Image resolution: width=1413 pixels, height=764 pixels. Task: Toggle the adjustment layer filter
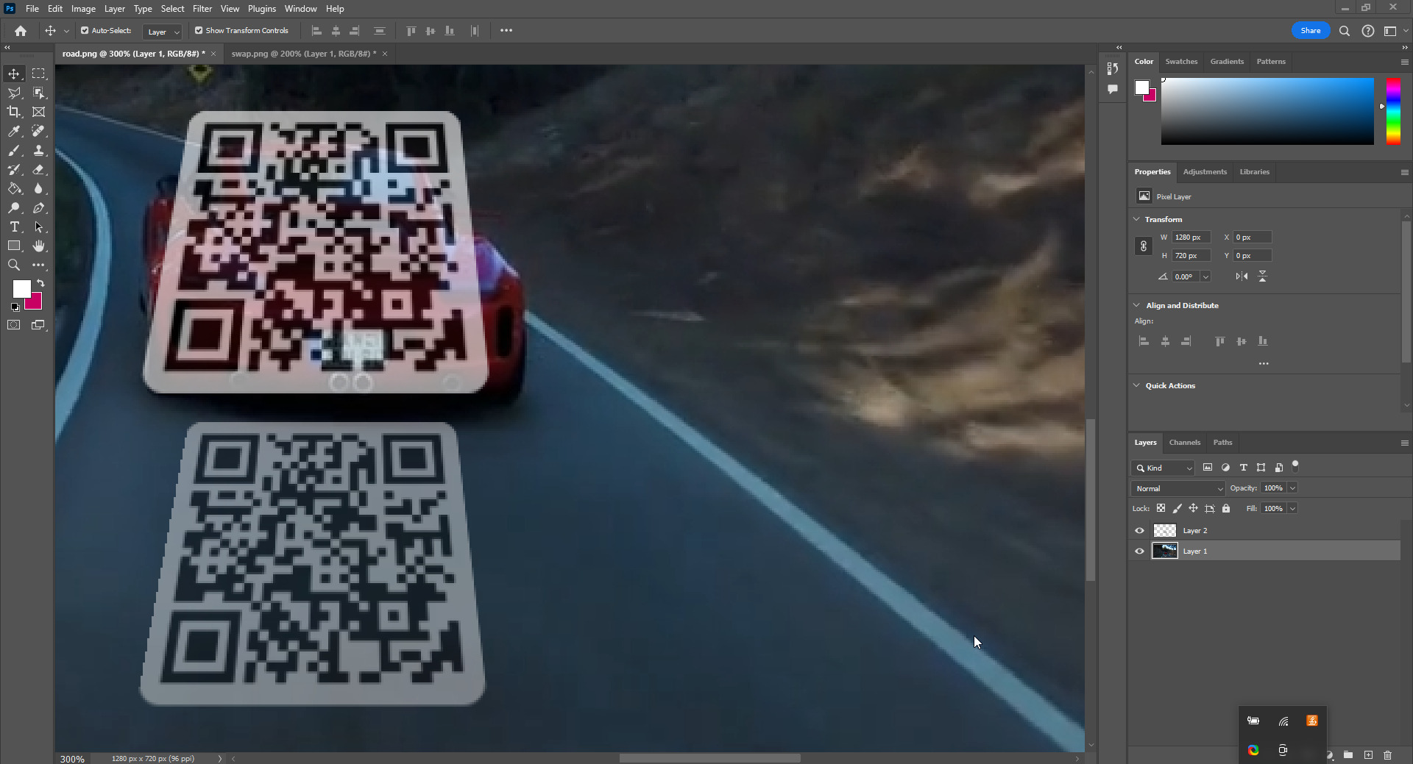tap(1225, 468)
